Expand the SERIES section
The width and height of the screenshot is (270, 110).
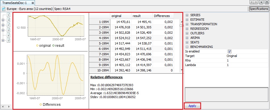point(187,15)
